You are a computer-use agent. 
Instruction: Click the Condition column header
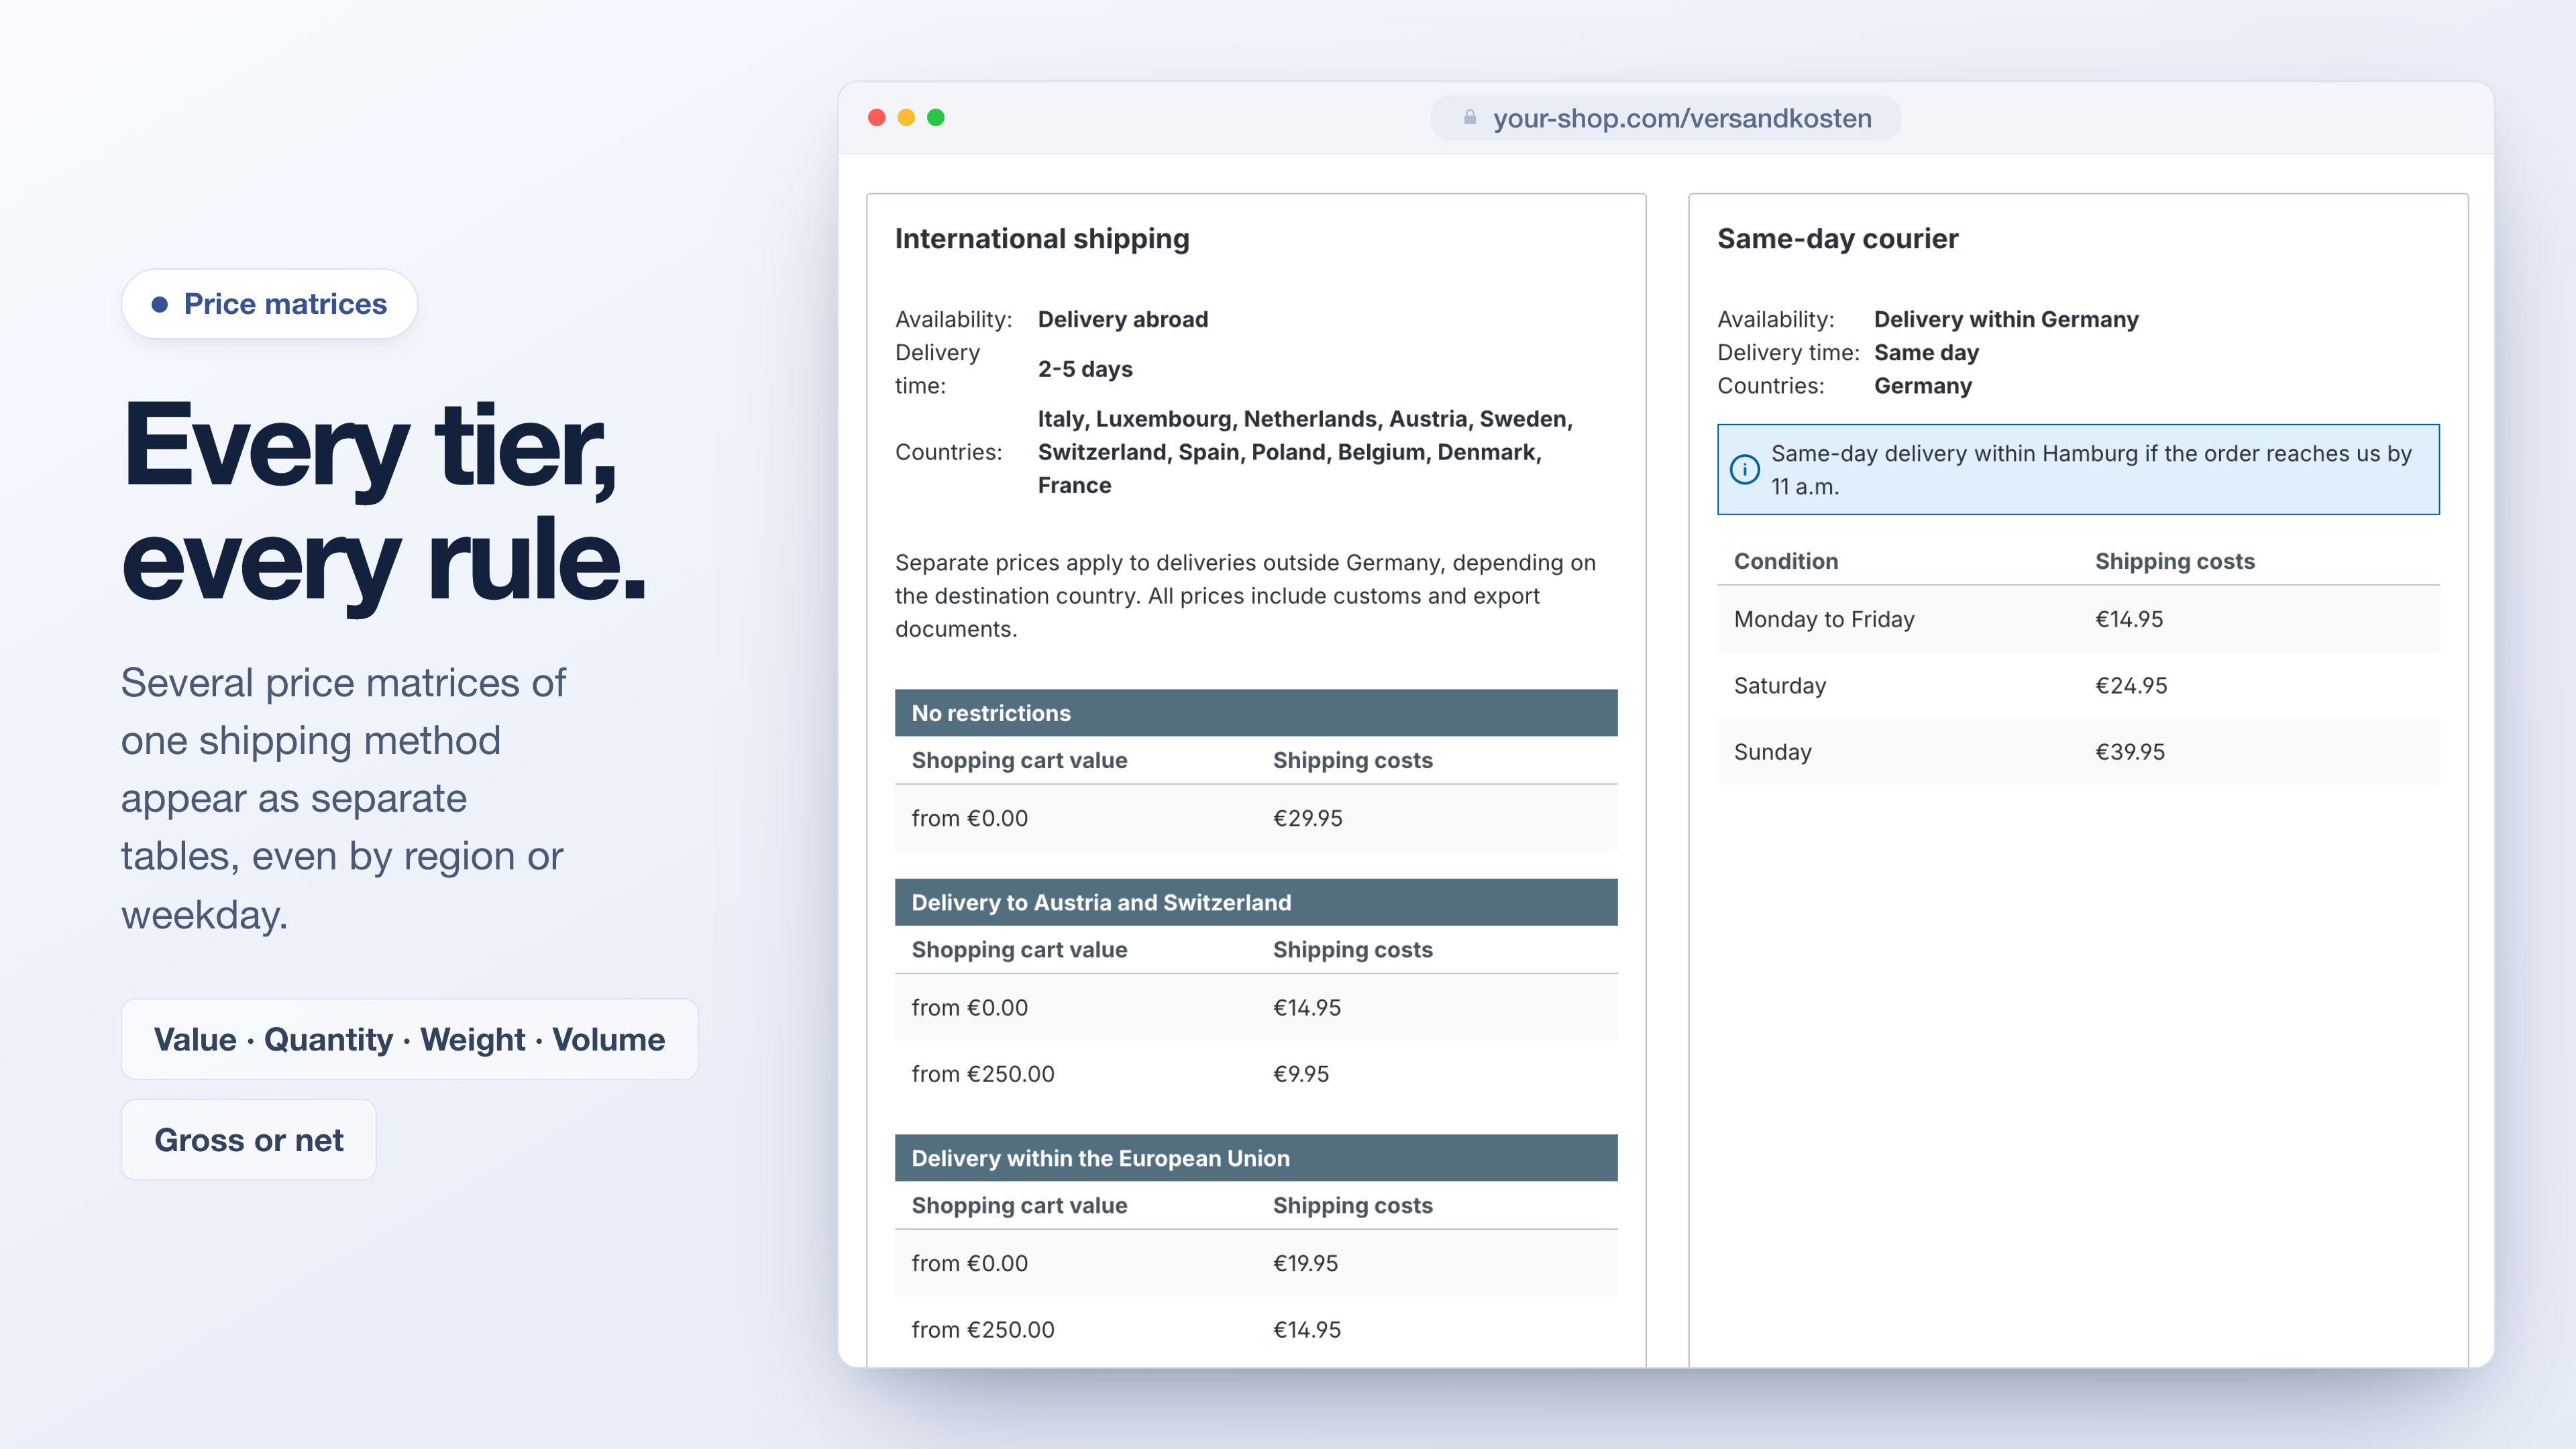[1786, 561]
